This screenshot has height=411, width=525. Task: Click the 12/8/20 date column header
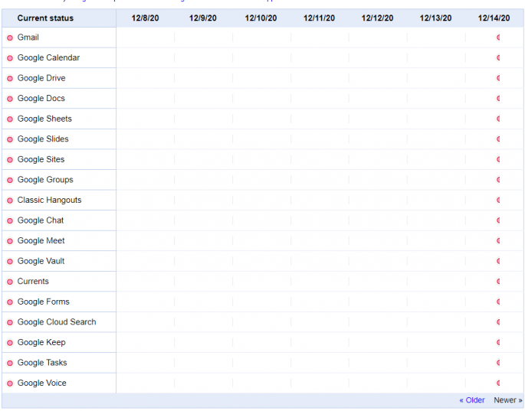coord(146,18)
